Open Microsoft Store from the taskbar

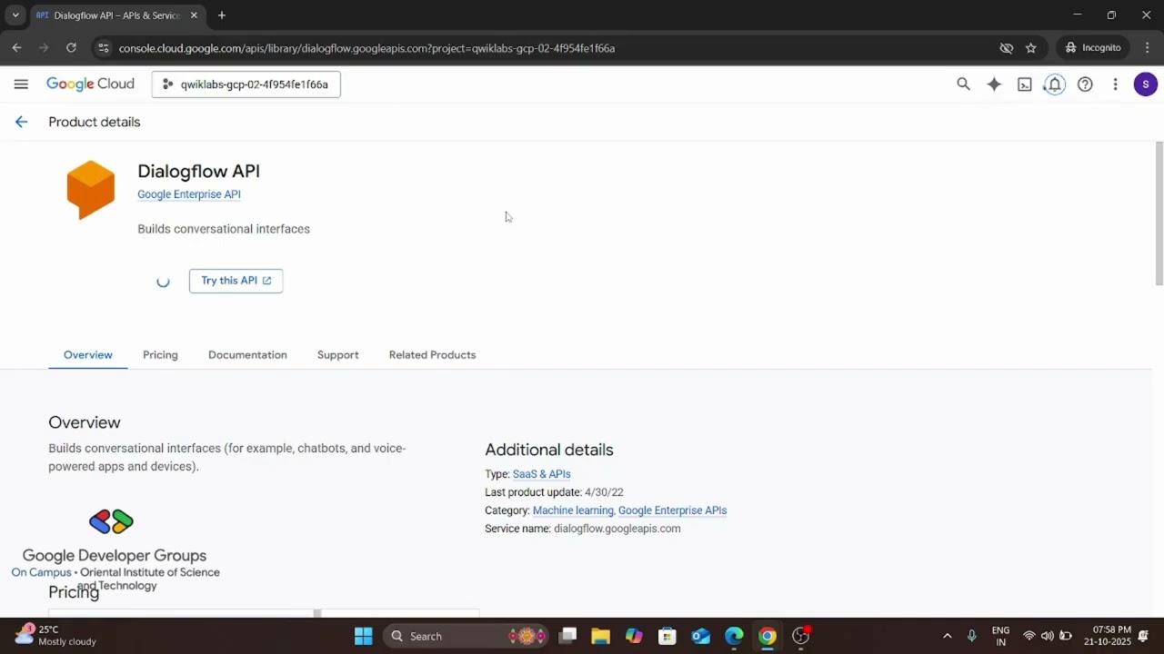667,636
